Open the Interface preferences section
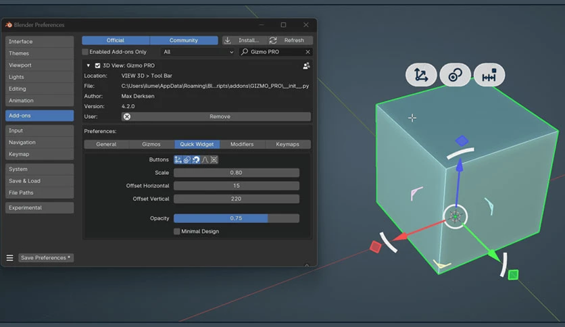This screenshot has width=565, height=327. point(40,41)
